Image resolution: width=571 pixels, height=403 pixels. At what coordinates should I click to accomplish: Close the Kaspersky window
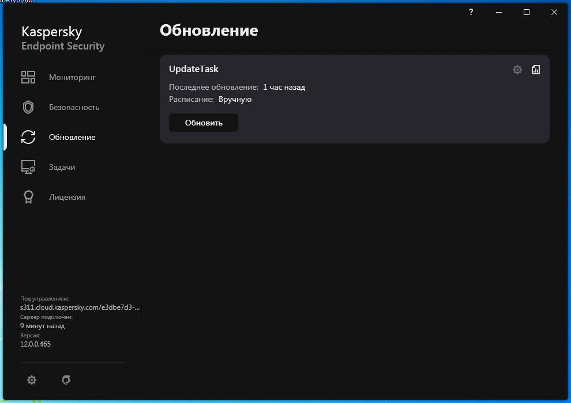[x=554, y=12]
